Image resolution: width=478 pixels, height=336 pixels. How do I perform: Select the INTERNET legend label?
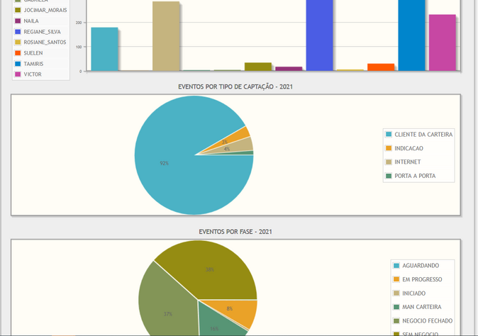(x=408, y=162)
